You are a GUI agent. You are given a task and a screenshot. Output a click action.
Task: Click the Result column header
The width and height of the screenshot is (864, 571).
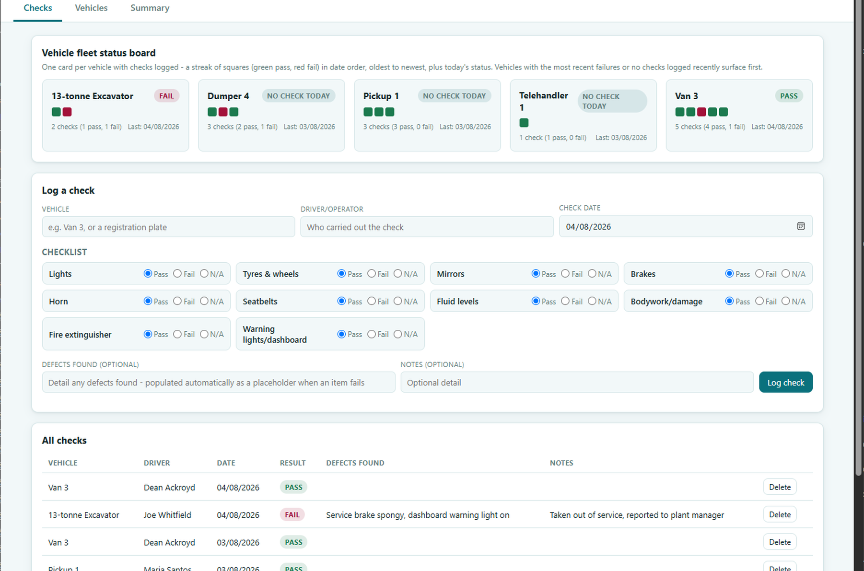click(x=292, y=463)
